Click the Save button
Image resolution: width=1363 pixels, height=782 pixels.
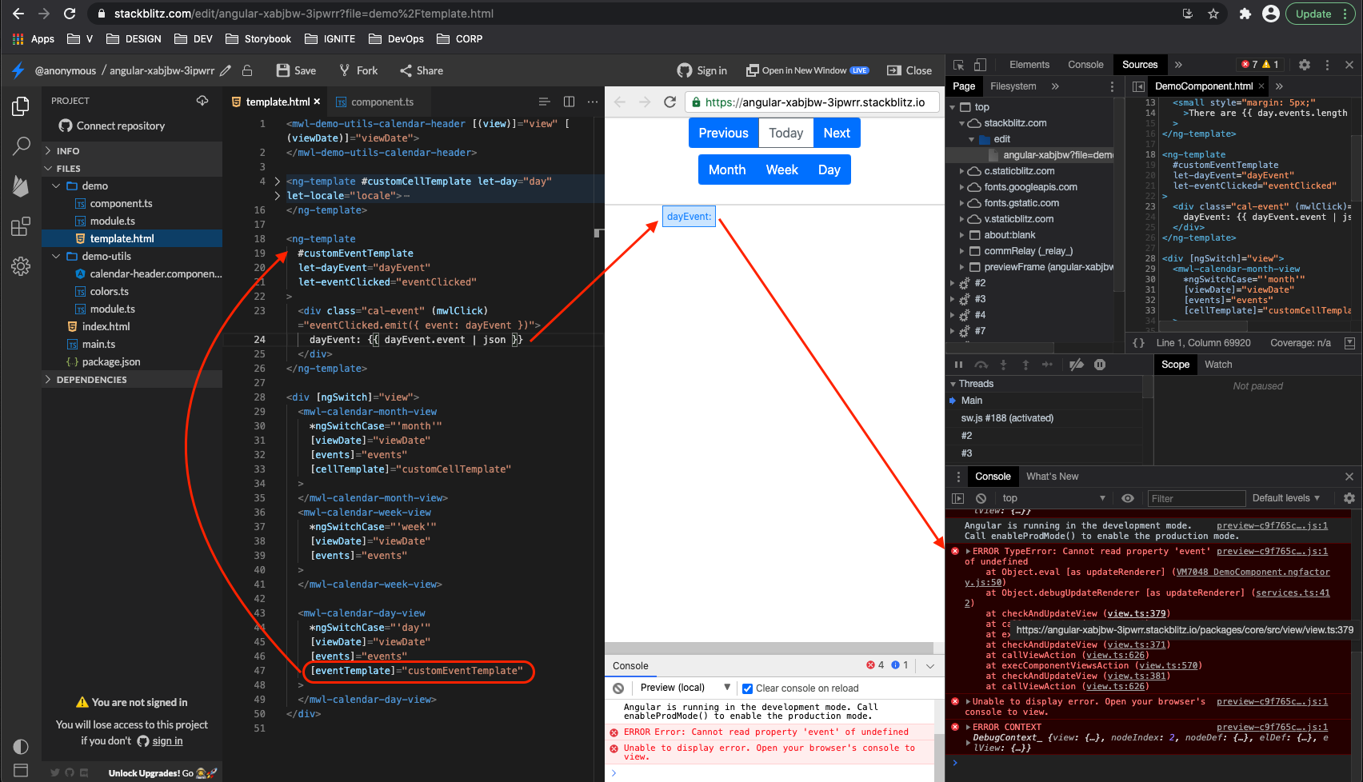296,70
